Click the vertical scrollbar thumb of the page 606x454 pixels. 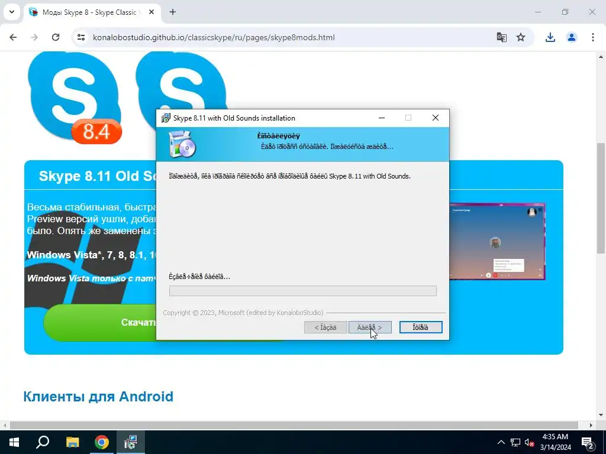[601, 197]
